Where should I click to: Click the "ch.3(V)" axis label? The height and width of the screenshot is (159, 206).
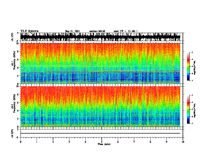[x=12, y=133]
